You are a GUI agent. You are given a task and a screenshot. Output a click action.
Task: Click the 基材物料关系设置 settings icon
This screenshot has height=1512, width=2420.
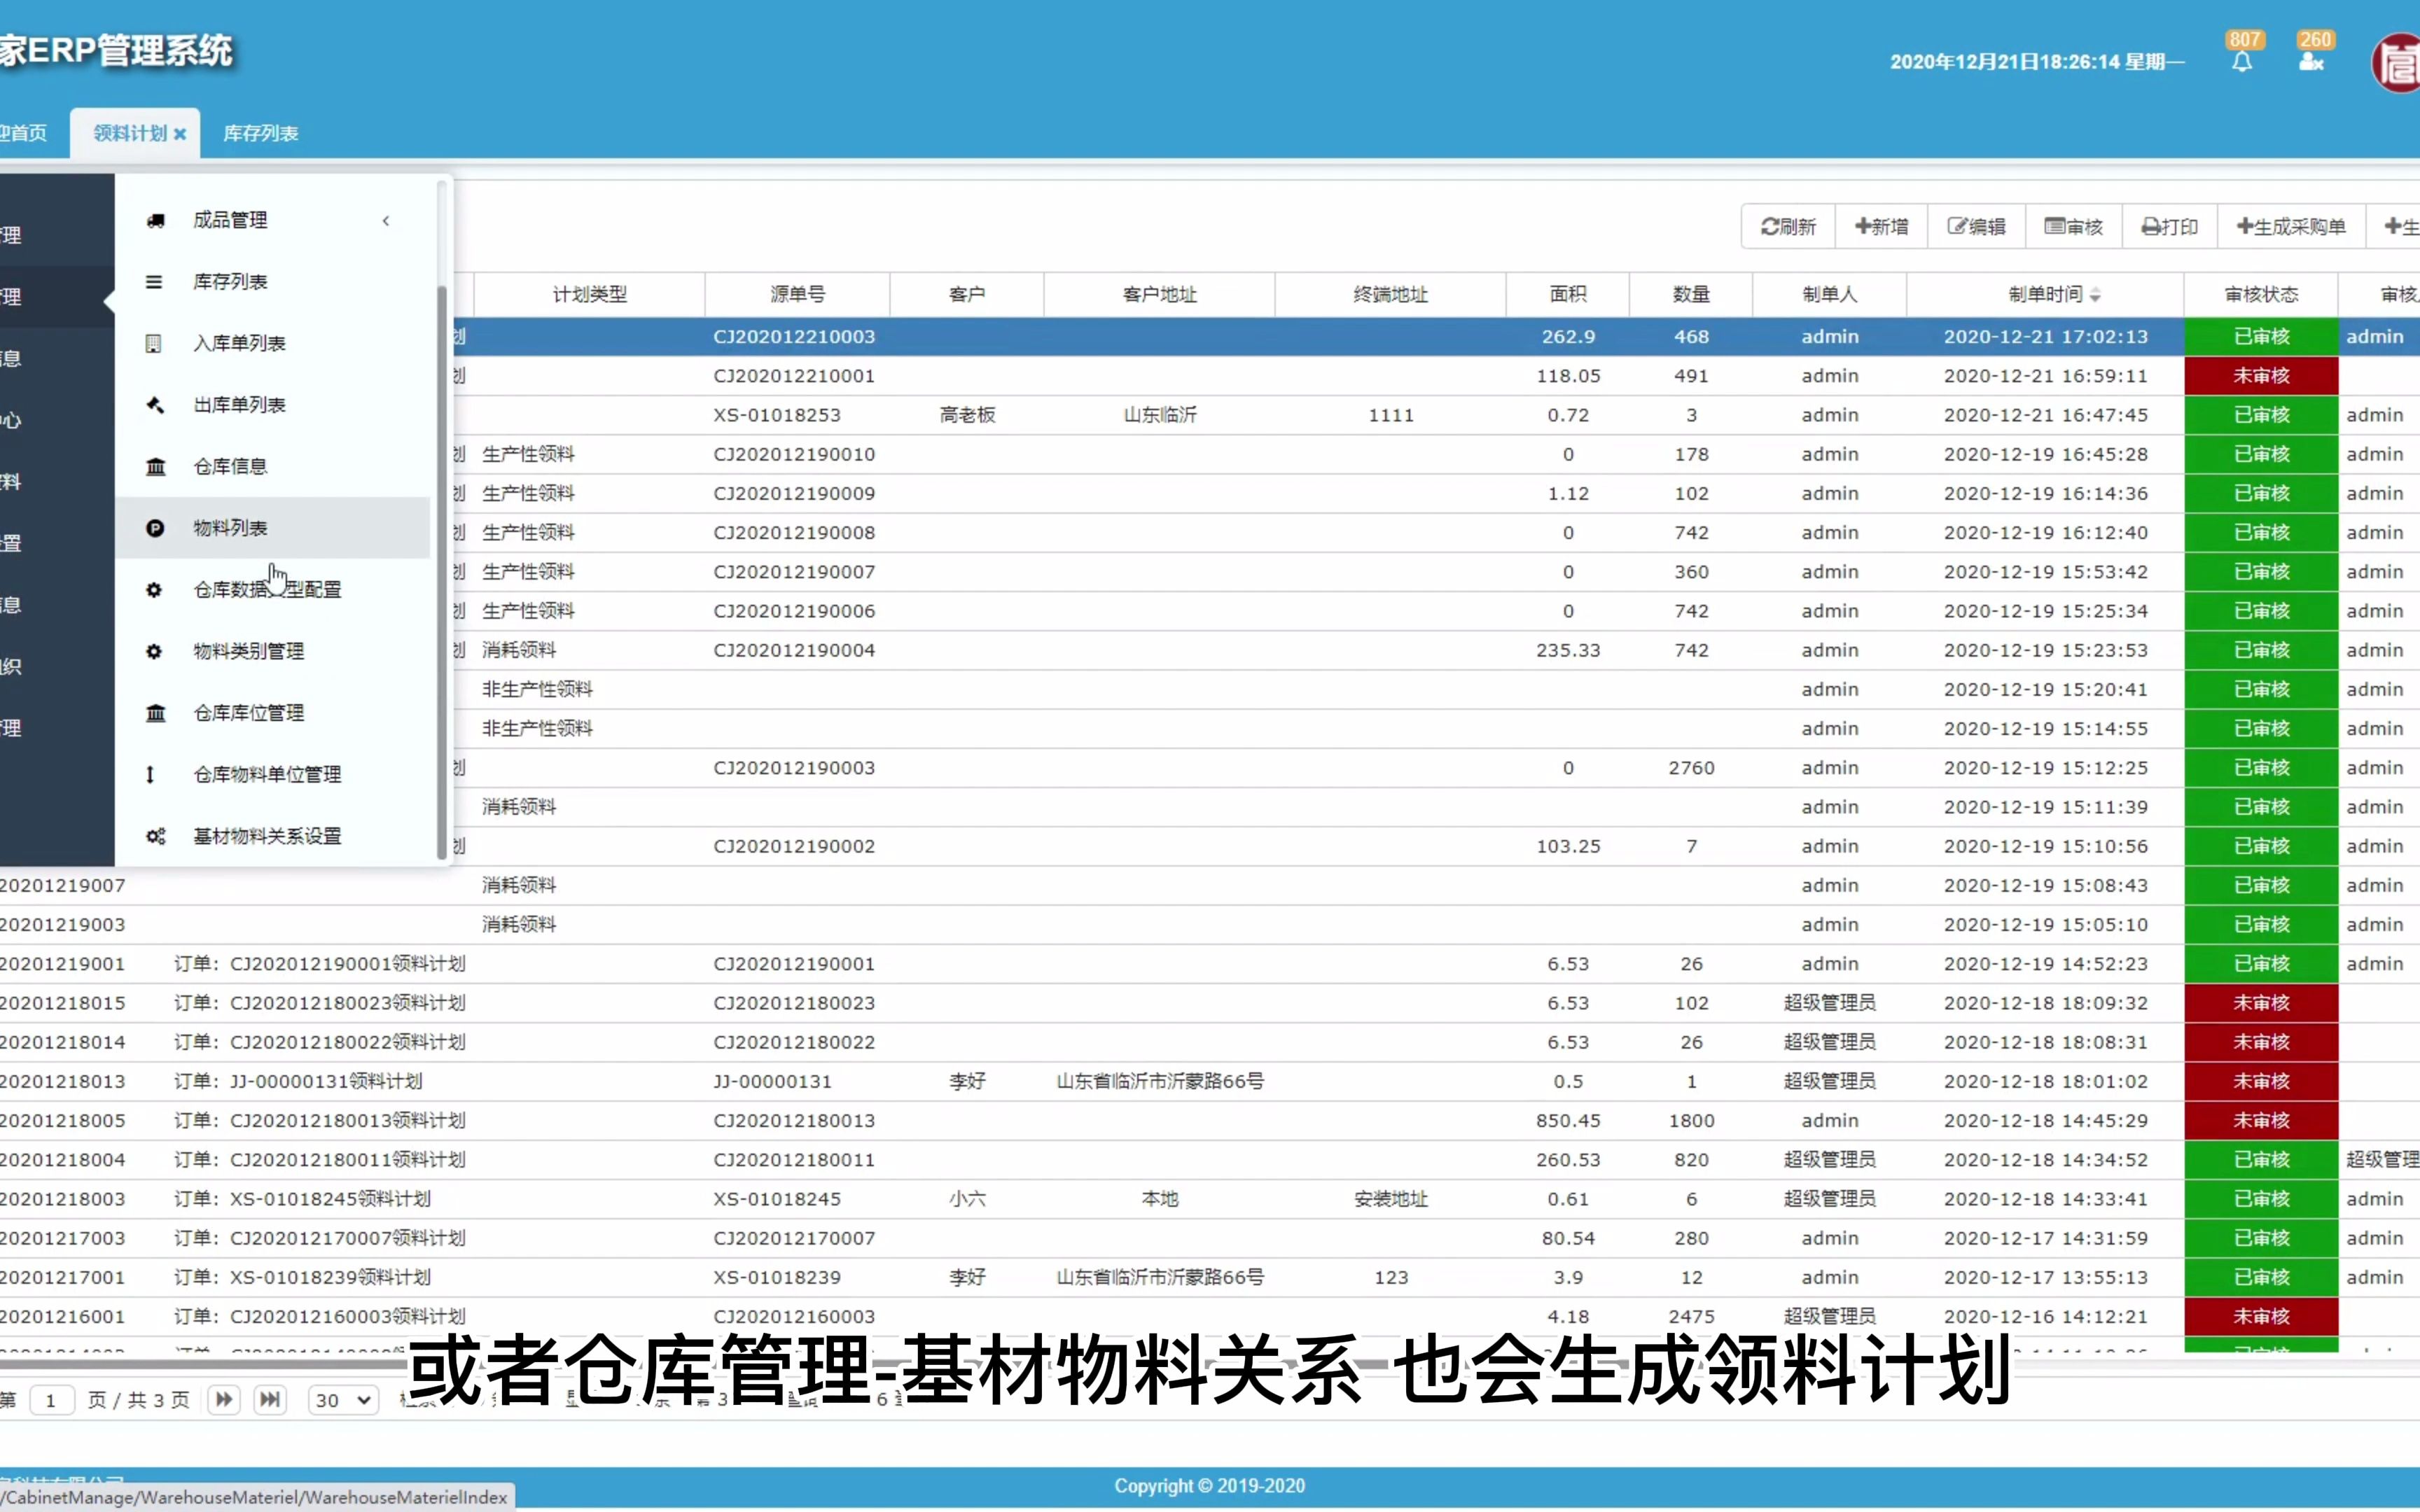(x=155, y=836)
